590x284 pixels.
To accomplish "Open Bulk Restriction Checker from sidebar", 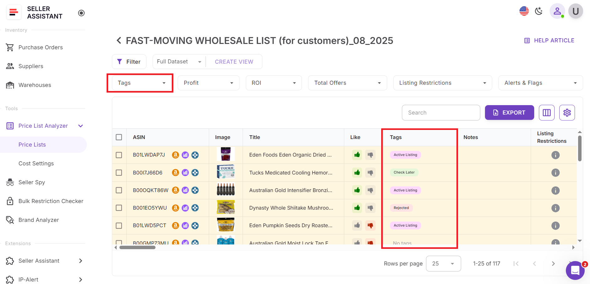I will coord(50,201).
